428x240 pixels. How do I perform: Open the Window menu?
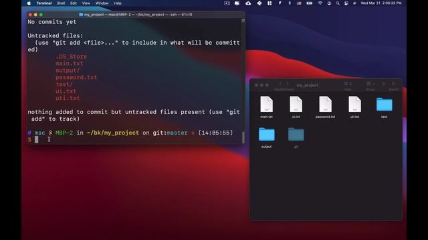tap(102, 3)
